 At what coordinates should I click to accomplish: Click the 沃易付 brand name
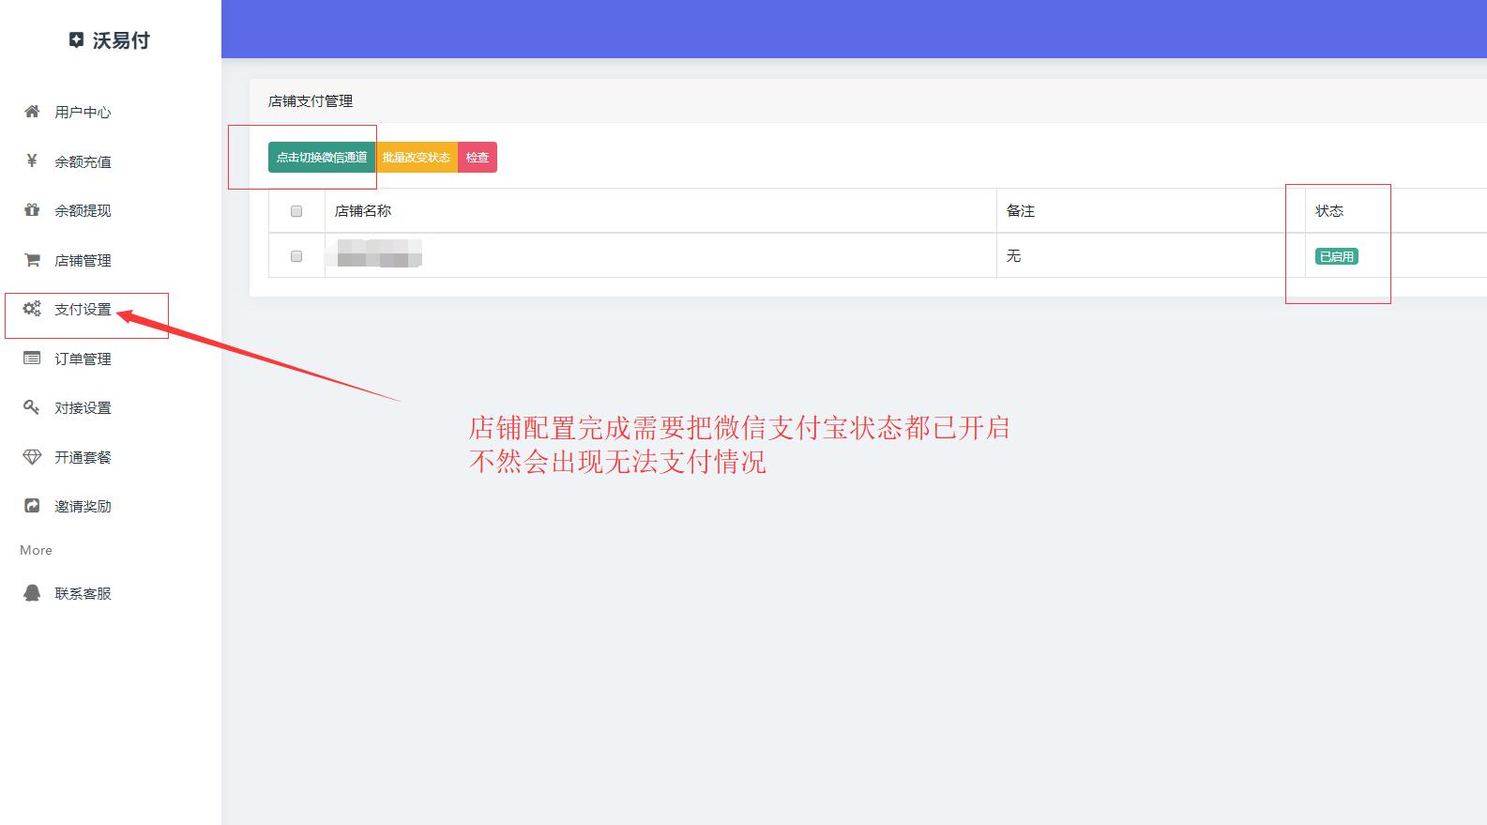pos(121,40)
